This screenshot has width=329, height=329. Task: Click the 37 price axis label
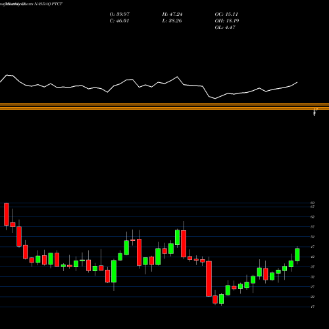pos(313,267)
